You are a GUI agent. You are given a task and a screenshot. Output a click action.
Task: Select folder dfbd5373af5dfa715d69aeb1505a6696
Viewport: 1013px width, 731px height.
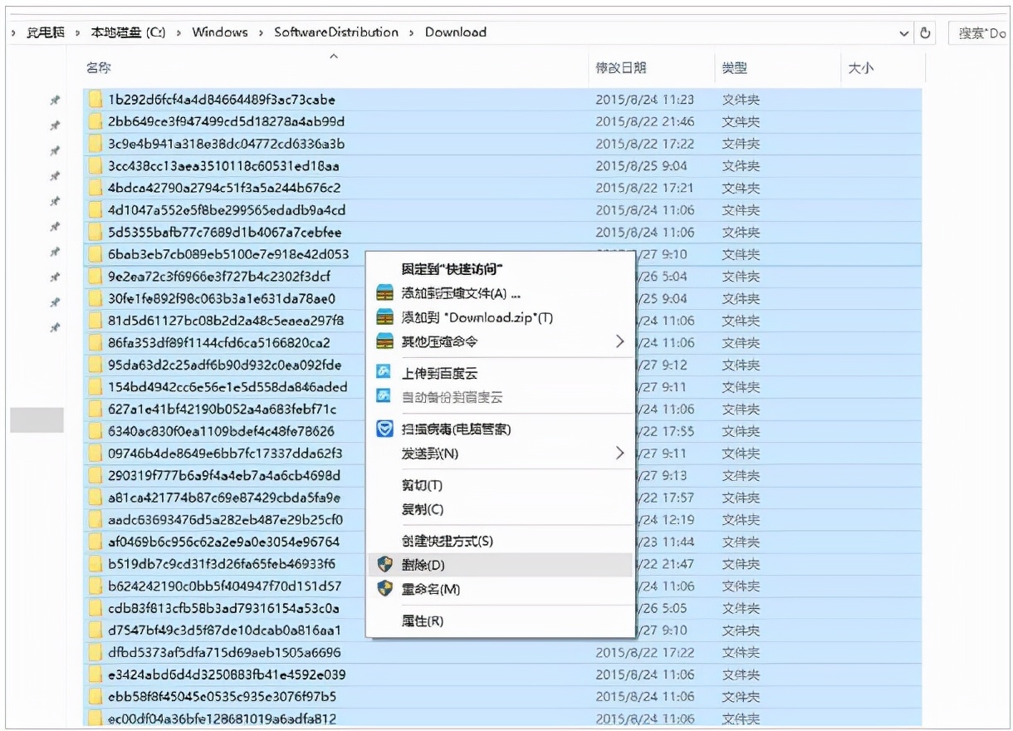(224, 653)
